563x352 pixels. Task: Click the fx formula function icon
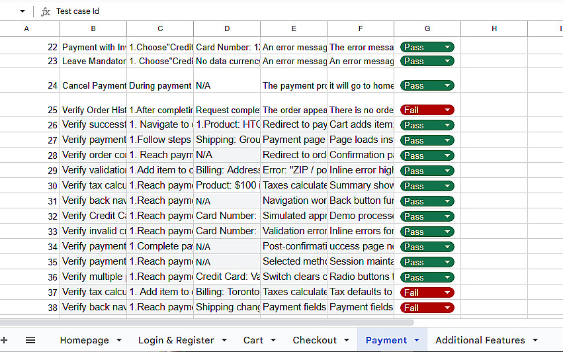[x=45, y=11]
